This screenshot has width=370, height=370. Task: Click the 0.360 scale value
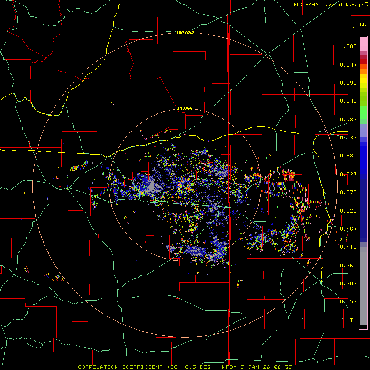348,266
